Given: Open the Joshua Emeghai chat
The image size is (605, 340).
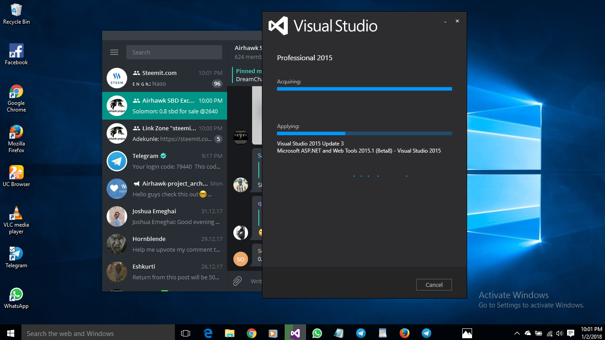Looking at the screenshot, I should click(165, 216).
